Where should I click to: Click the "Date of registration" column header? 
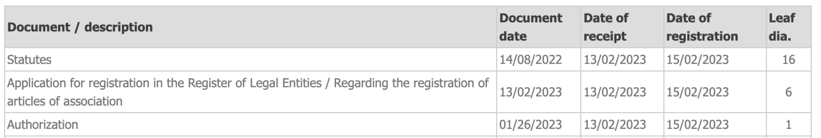pyautogui.click(x=702, y=27)
